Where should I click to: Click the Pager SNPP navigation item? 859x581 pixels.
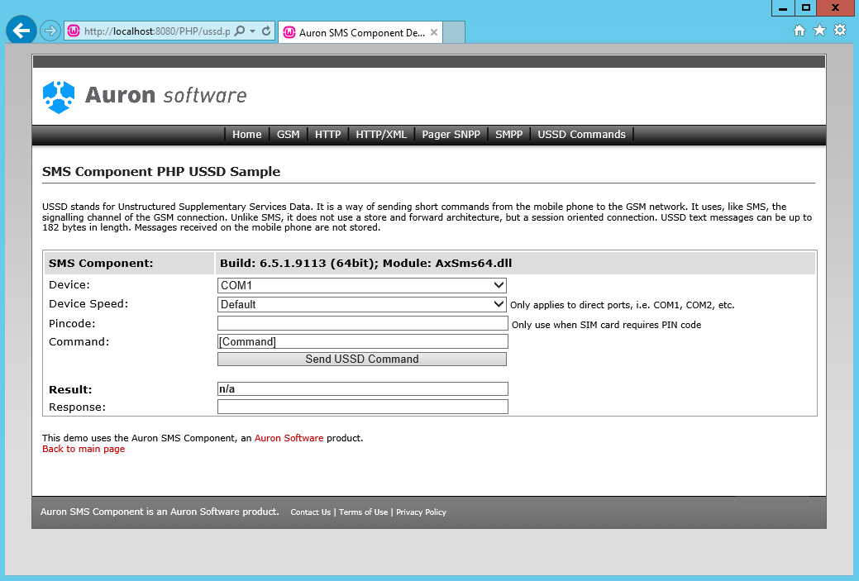coord(451,135)
